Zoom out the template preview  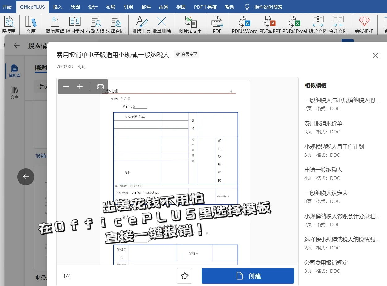[x=66, y=87]
